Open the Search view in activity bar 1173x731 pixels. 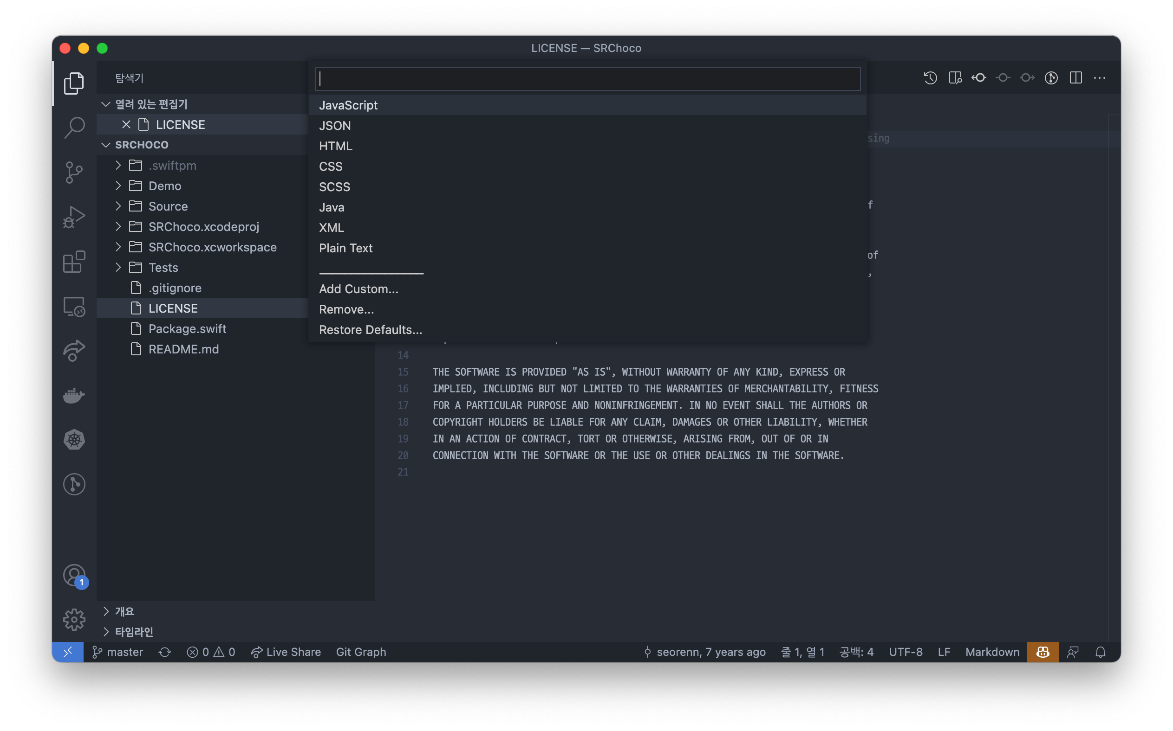[x=74, y=128]
